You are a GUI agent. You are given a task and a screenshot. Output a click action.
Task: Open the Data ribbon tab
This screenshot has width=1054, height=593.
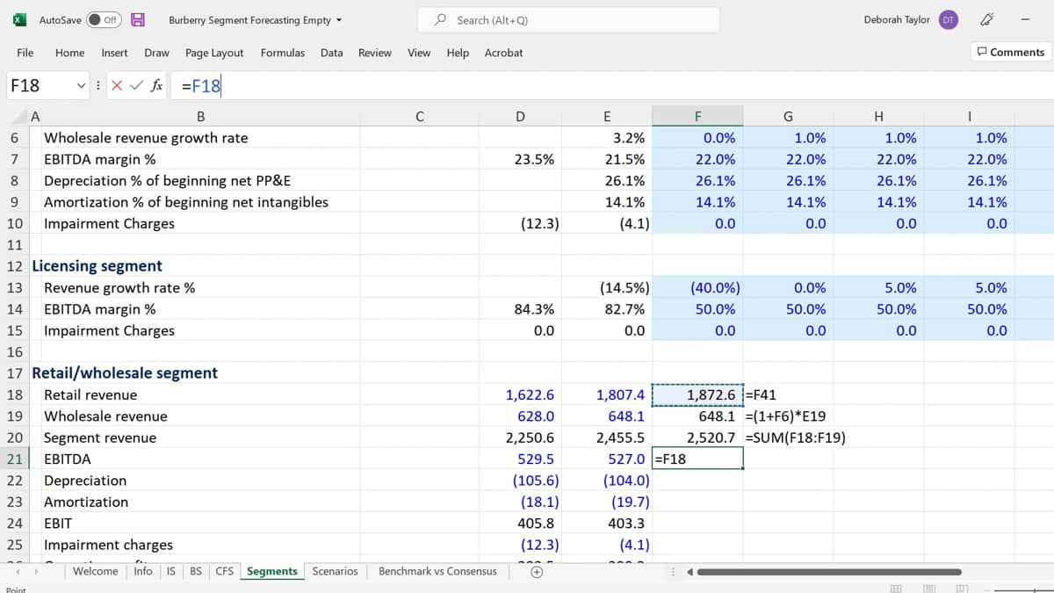(331, 53)
